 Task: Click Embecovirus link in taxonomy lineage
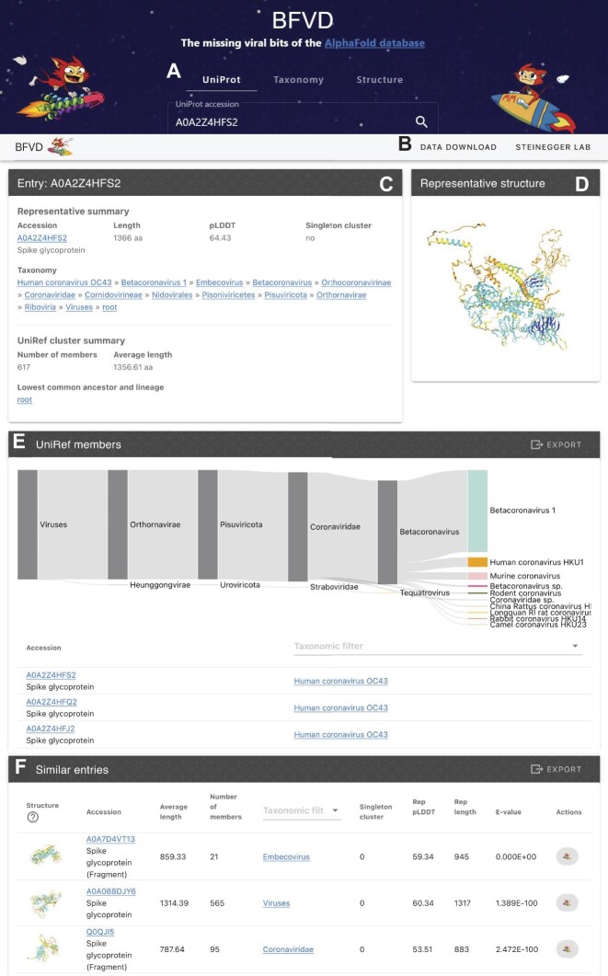pos(219,282)
